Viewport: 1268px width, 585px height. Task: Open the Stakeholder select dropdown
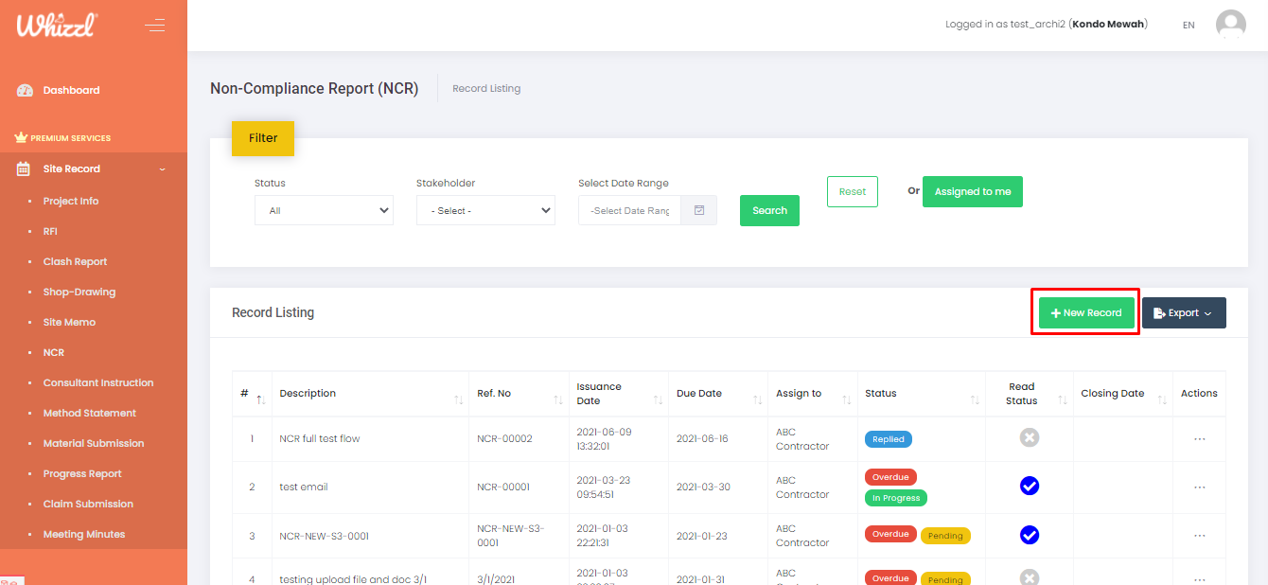click(x=485, y=210)
